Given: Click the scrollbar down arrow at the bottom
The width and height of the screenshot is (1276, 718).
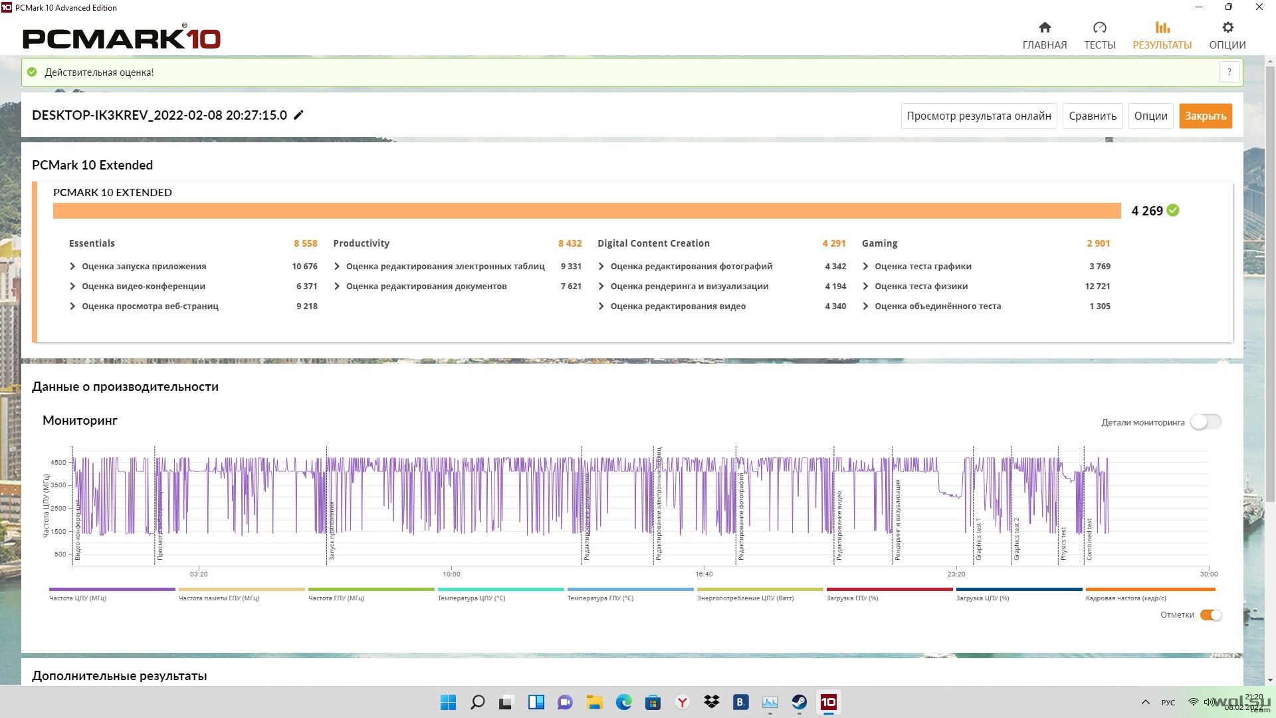Looking at the screenshot, I should point(1270,680).
